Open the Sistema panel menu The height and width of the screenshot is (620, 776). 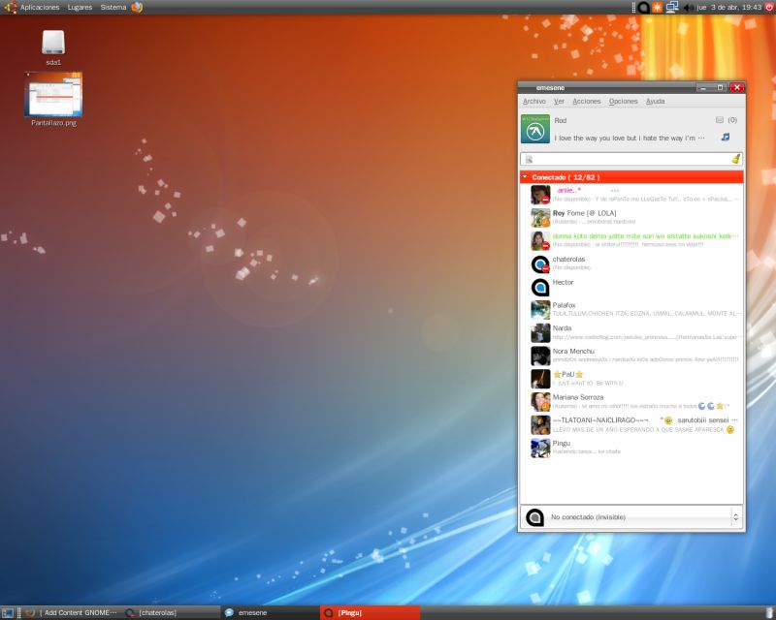113,8
